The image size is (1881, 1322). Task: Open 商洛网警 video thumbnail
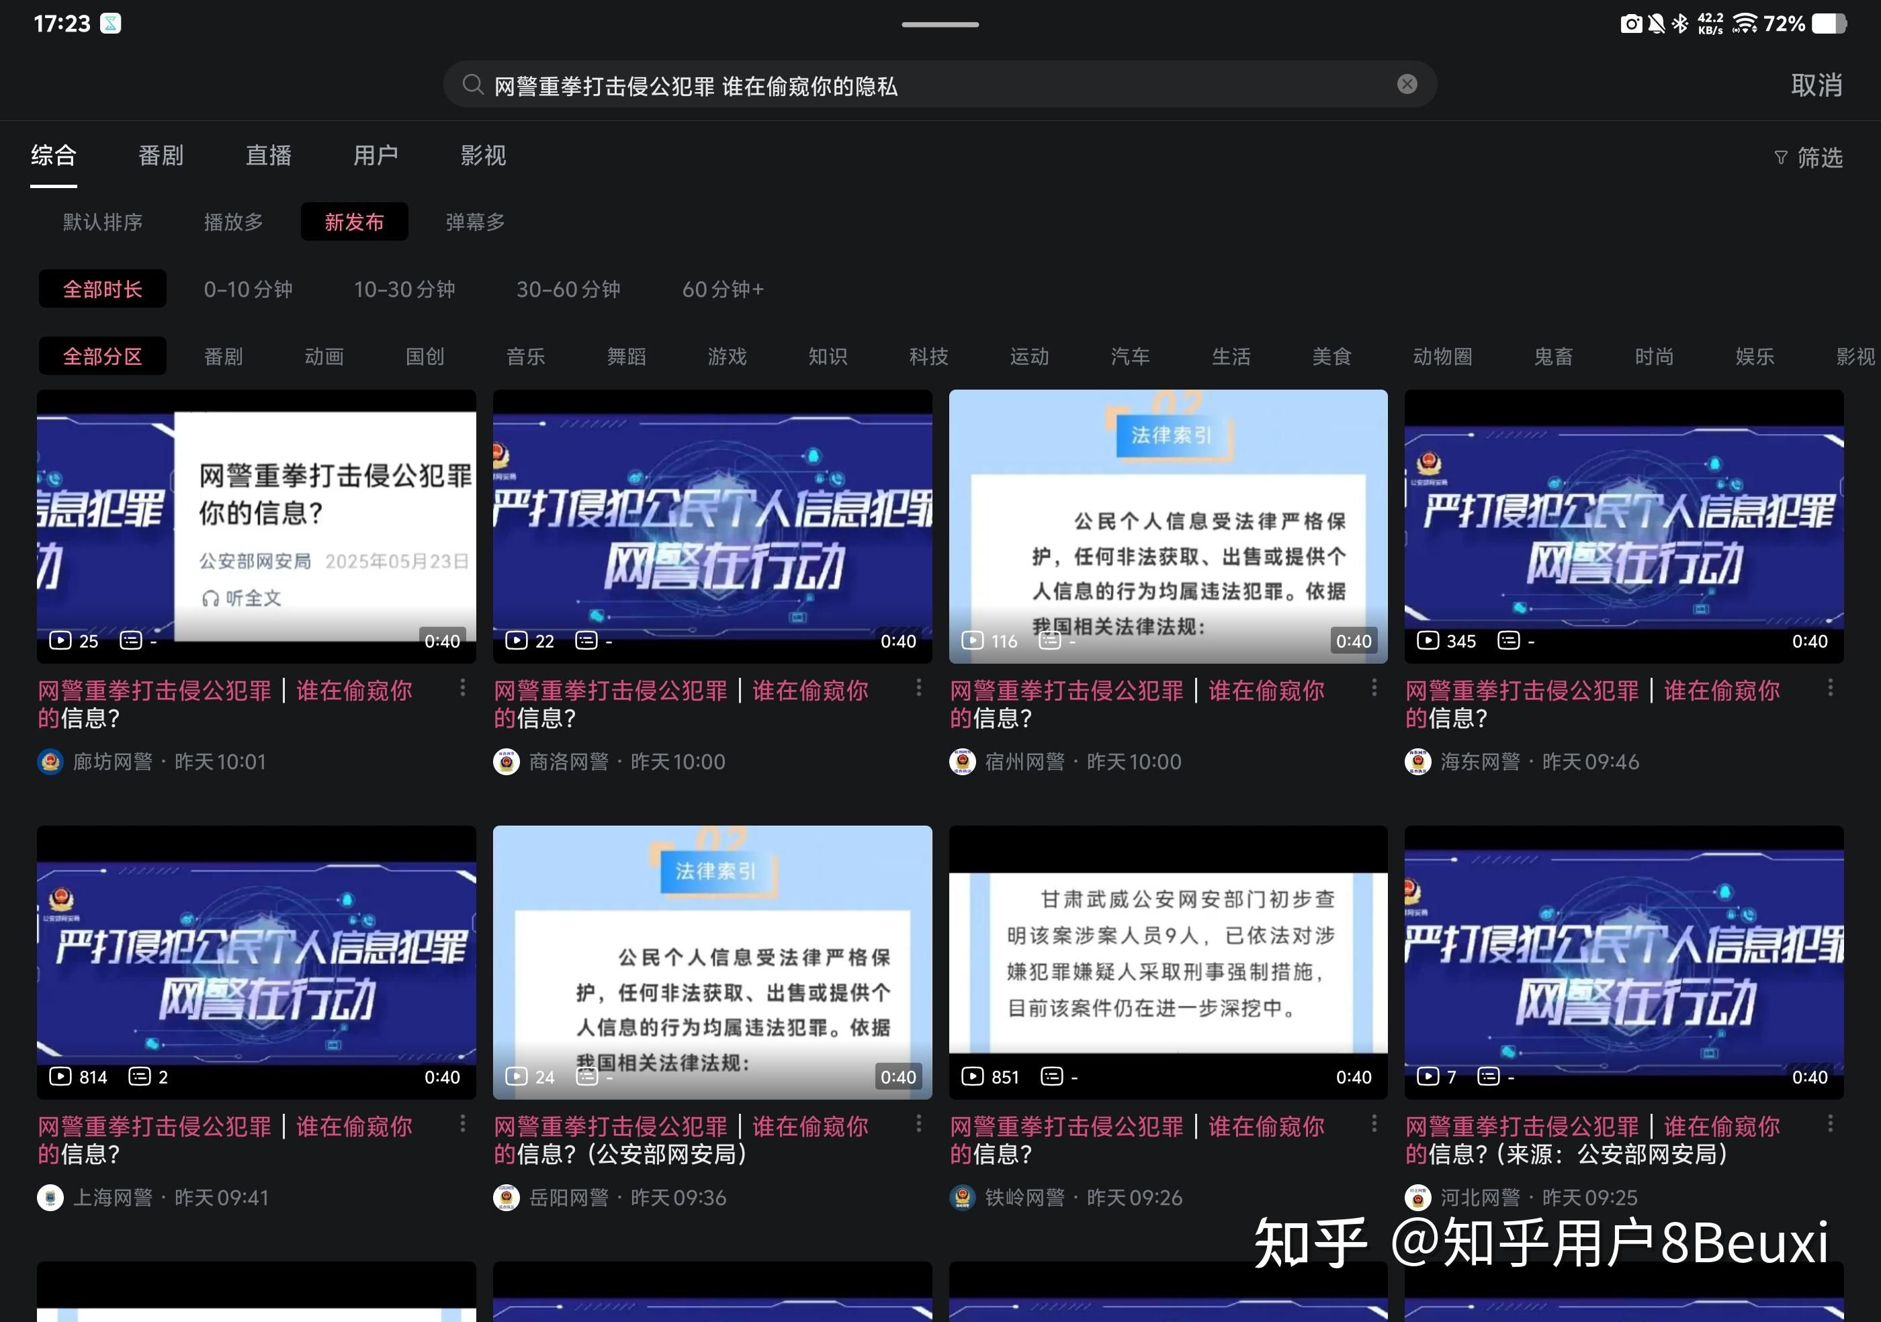(x=712, y=526)
